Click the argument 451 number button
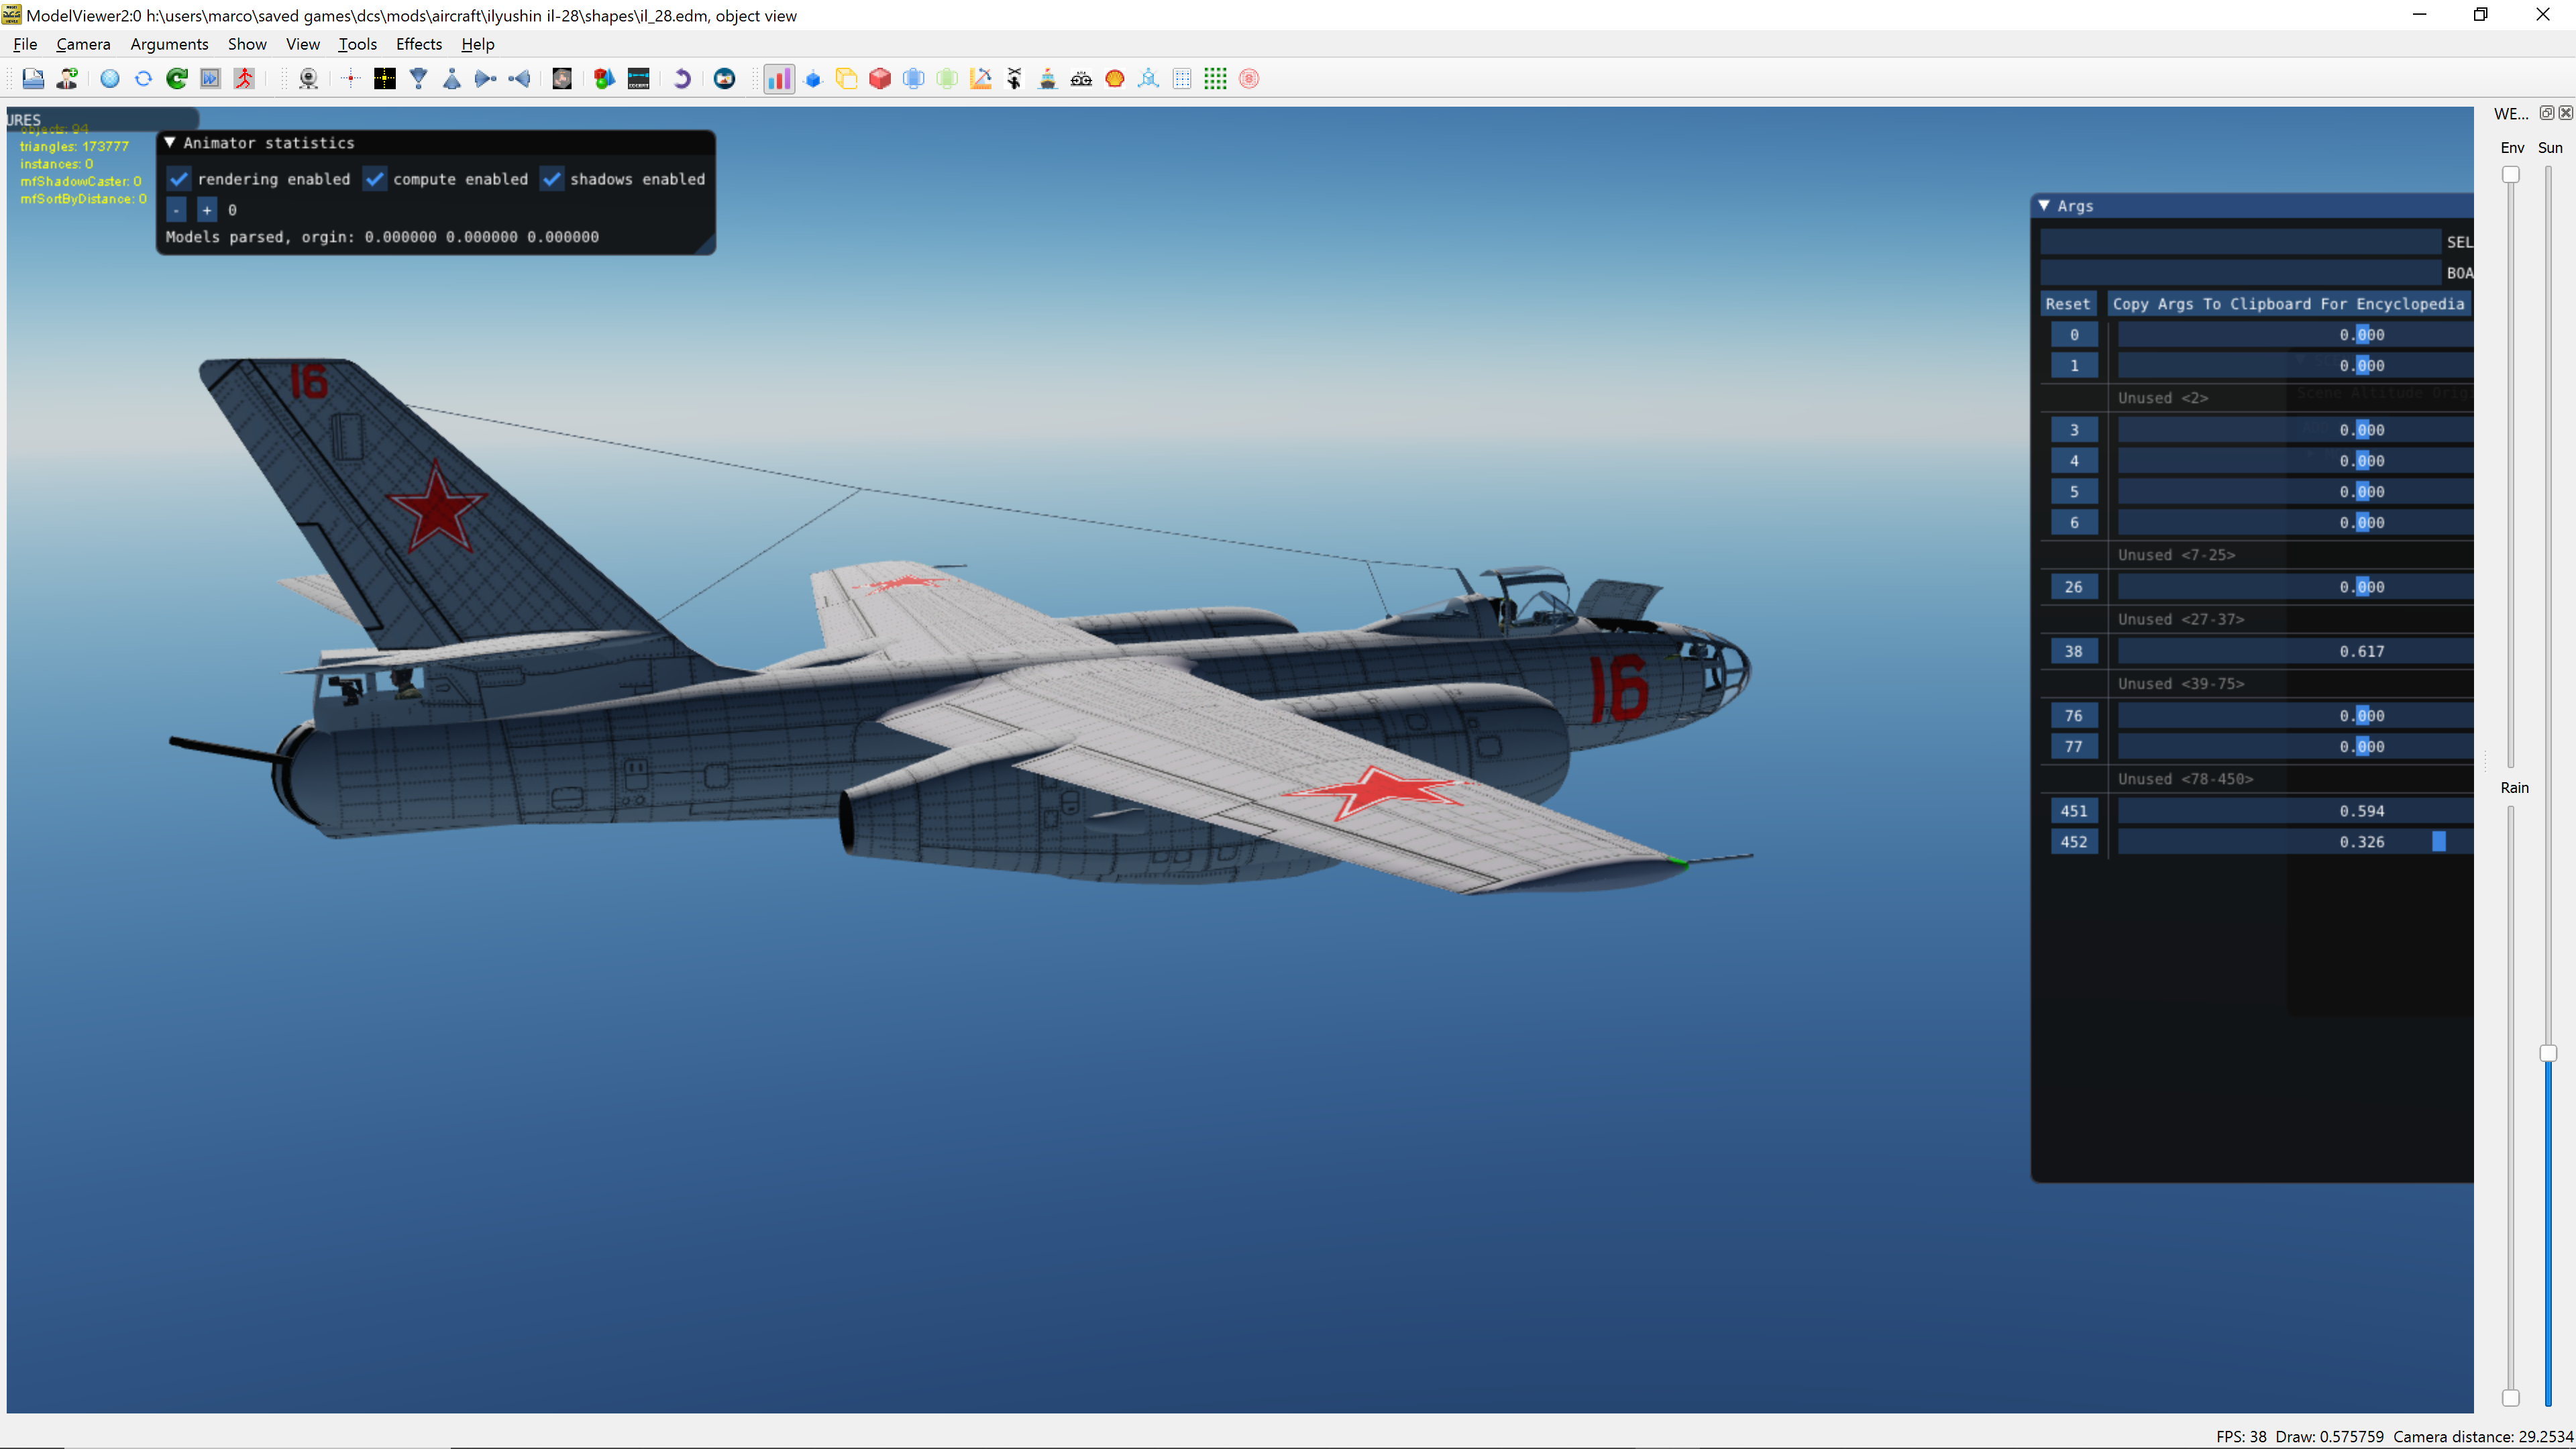The image size is (2576, 1449). pos(2074,811)
